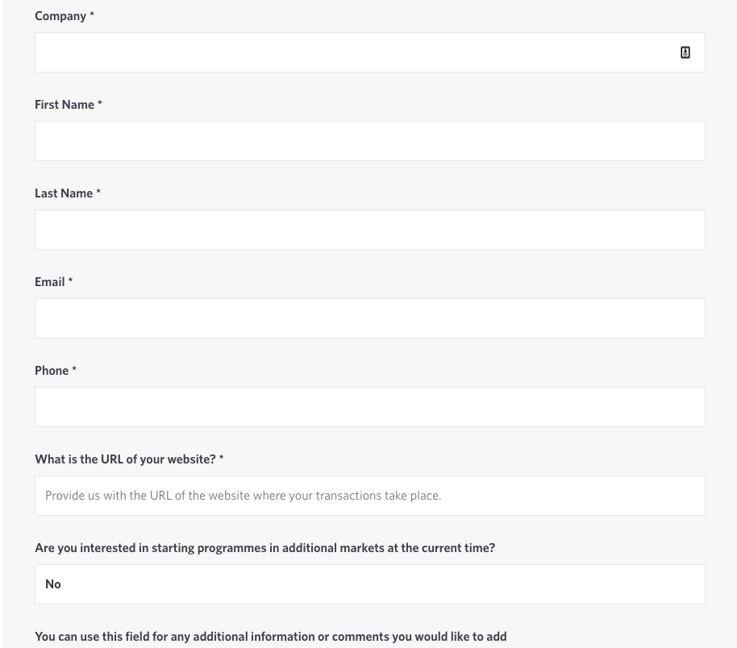Image resolution: width=737 pixels, height=648 pixels.
Task: Select the Last Name input box
Action: click(x=369, y=230)
